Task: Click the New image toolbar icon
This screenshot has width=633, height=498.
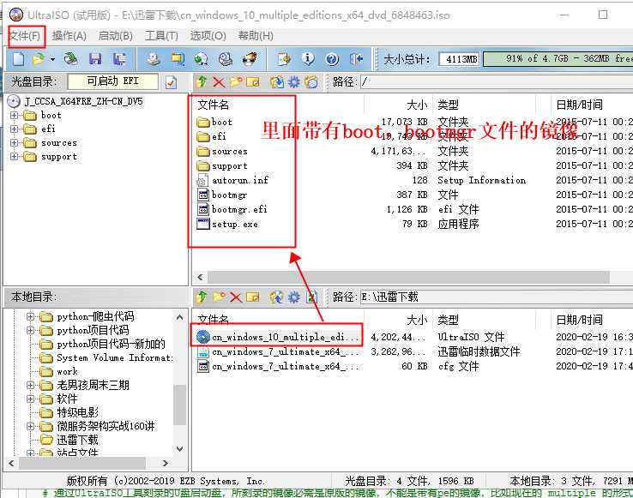Action: pyautogui.click(x=19, y=59)
